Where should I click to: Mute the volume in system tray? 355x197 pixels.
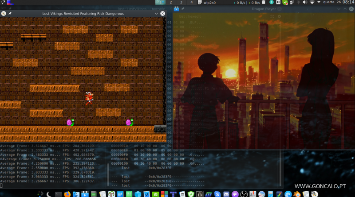point(305,3)
